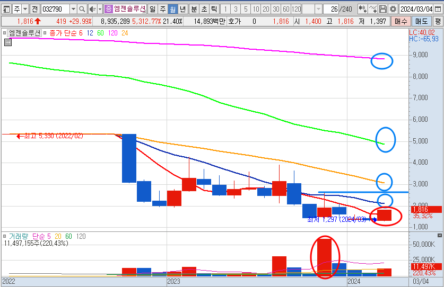The height and width of the screenshot is (287, 444).
Task: Switch chart to minute 분
Action: click(x=194, y=10)
